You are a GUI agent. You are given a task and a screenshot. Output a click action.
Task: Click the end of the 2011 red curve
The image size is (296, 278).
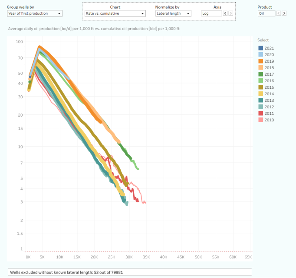click(x=138, y=201)
